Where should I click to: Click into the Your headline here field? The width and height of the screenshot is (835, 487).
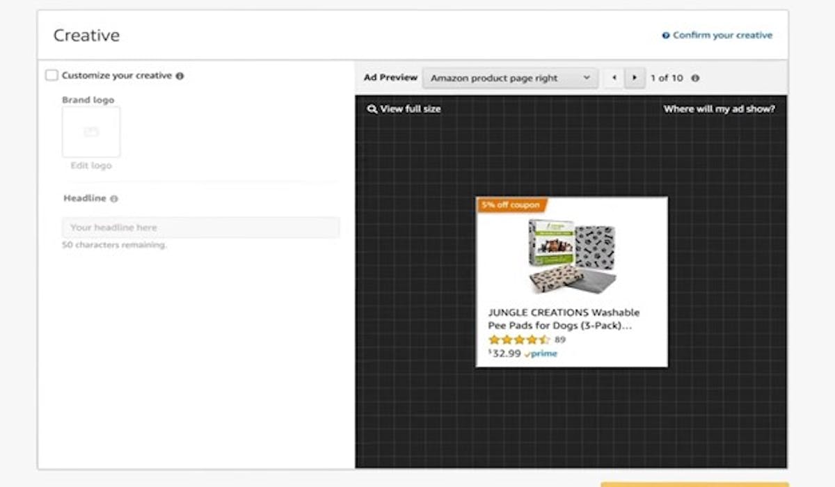pyautogui.click(x=200, y=227)
